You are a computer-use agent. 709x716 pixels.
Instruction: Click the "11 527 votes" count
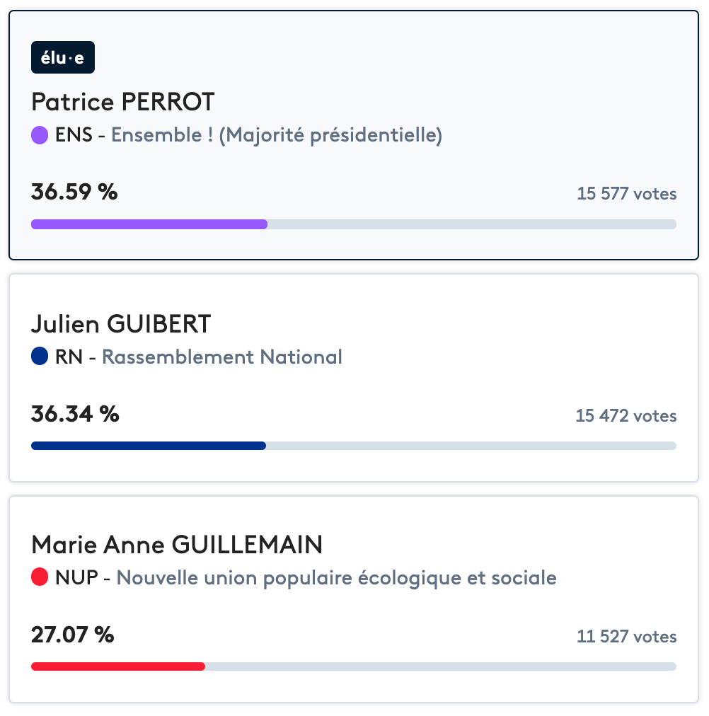click(627, 637)
